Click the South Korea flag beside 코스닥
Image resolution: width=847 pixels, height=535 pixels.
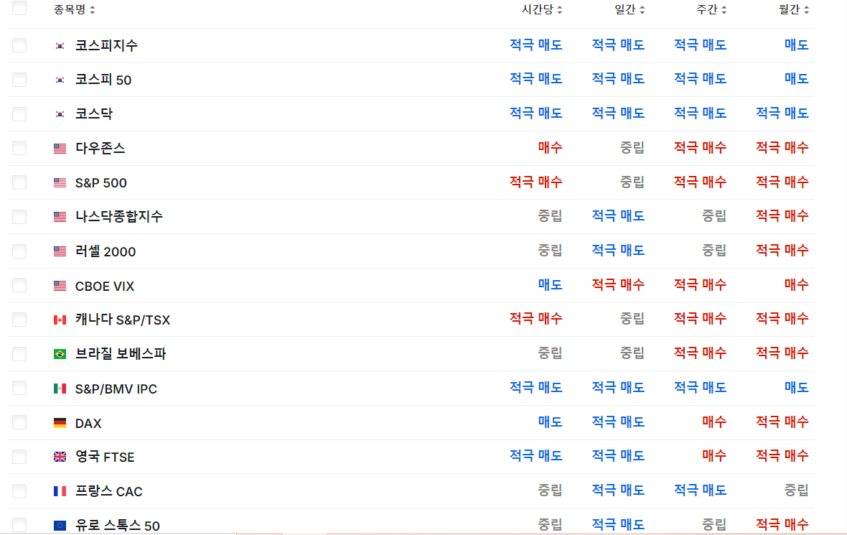click(x=60, y=114)
